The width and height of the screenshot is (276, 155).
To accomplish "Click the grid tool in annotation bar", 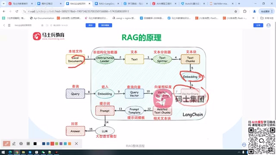I will point(28,143).
